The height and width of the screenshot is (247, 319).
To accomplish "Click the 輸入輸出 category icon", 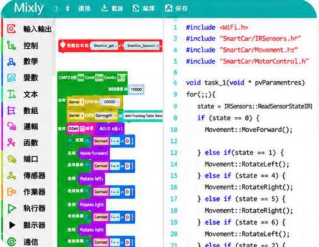I will tap(11, 29).
